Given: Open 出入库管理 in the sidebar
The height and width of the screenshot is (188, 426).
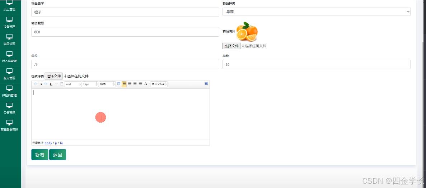Looking at the screenshot, I should 9,57.
